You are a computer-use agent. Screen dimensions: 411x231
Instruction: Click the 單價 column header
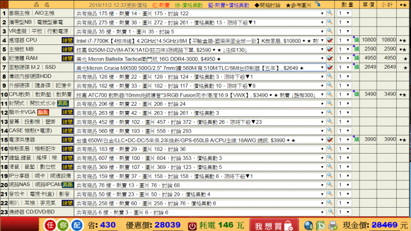click(x=369, y=5)
